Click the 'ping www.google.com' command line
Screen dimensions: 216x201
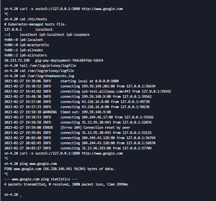point(30,164)
